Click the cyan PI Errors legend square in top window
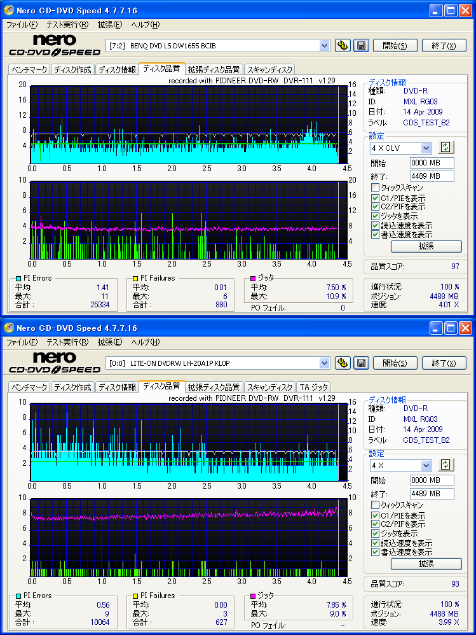This screenshot has height=635, width=476. coord(18,278)
